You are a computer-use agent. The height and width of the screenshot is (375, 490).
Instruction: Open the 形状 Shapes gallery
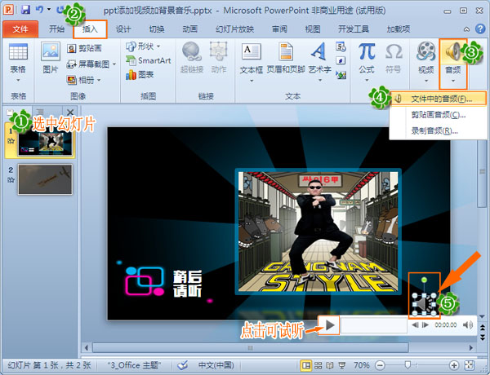pyautogui.click(x=143, y=46)
